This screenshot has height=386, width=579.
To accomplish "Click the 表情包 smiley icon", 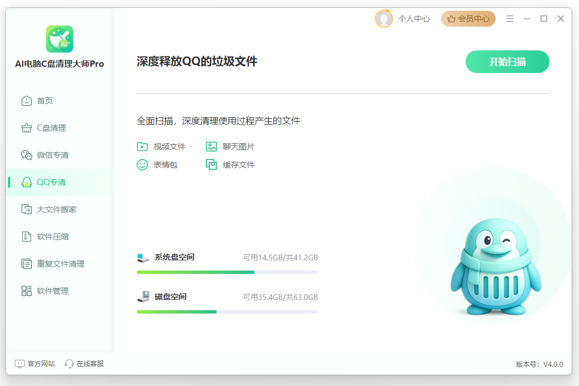I will tap(142, 165).
